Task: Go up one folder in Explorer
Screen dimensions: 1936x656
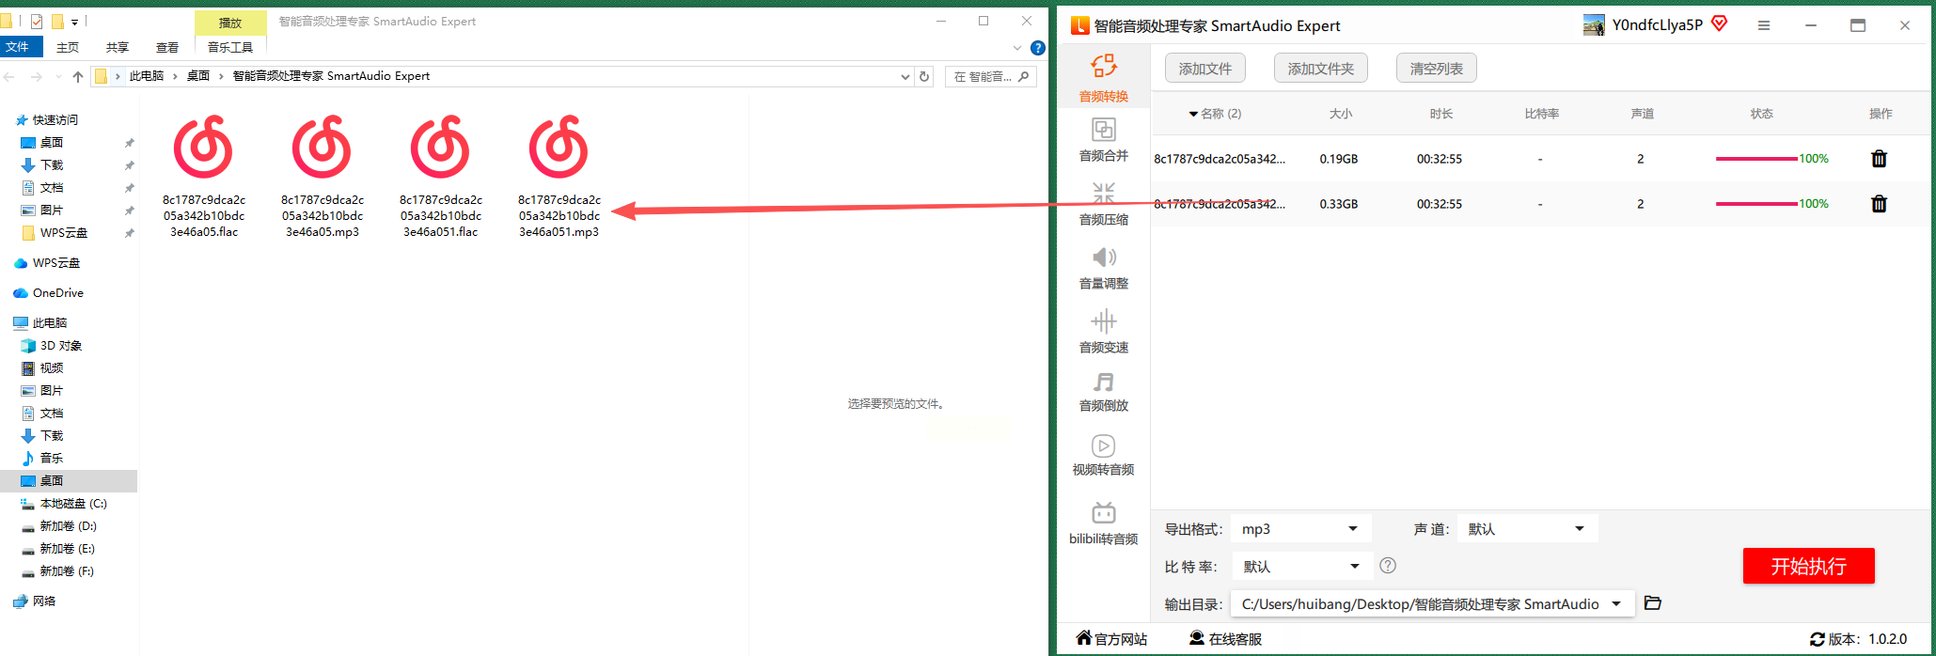Action: click(x=78, y=76)
